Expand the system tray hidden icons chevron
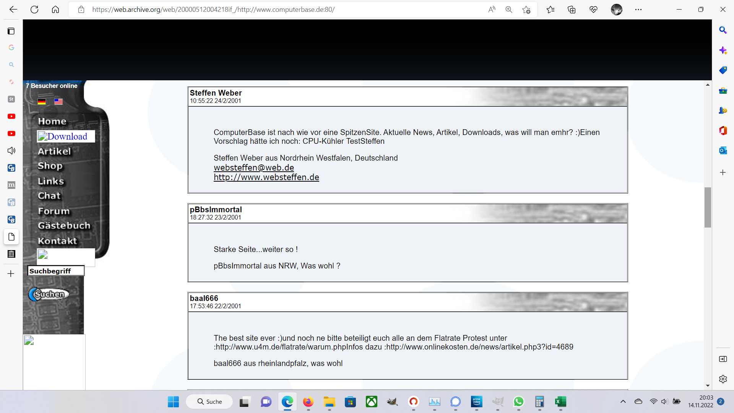Screen dimensions: 734x413 (623, 402)
